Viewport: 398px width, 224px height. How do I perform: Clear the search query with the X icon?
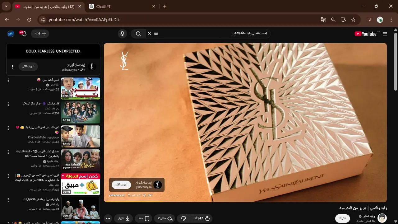click(x=150, y=34)
